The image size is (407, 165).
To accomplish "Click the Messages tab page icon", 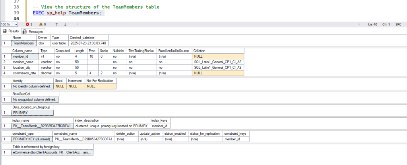I will pyautogui.click(x=25, y=32).
